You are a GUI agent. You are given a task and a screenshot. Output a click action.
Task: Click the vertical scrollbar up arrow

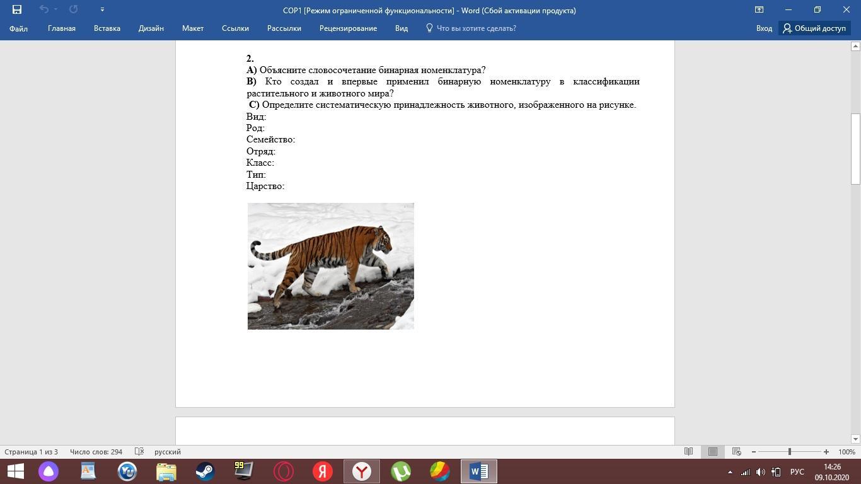coord(855,46)
